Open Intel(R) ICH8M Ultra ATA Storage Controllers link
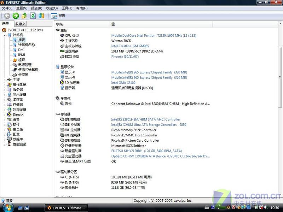 [149, 125]
